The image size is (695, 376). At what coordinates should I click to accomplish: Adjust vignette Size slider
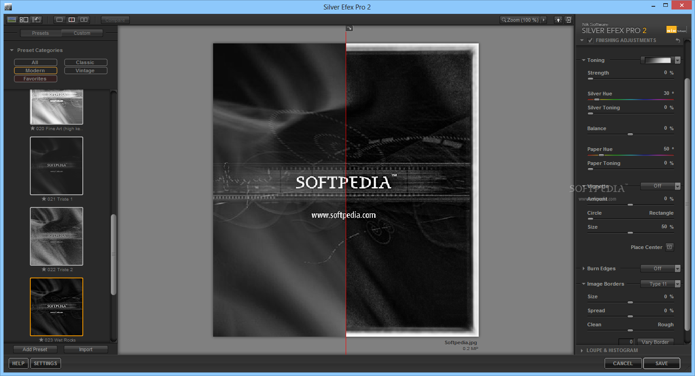[630, 233]
